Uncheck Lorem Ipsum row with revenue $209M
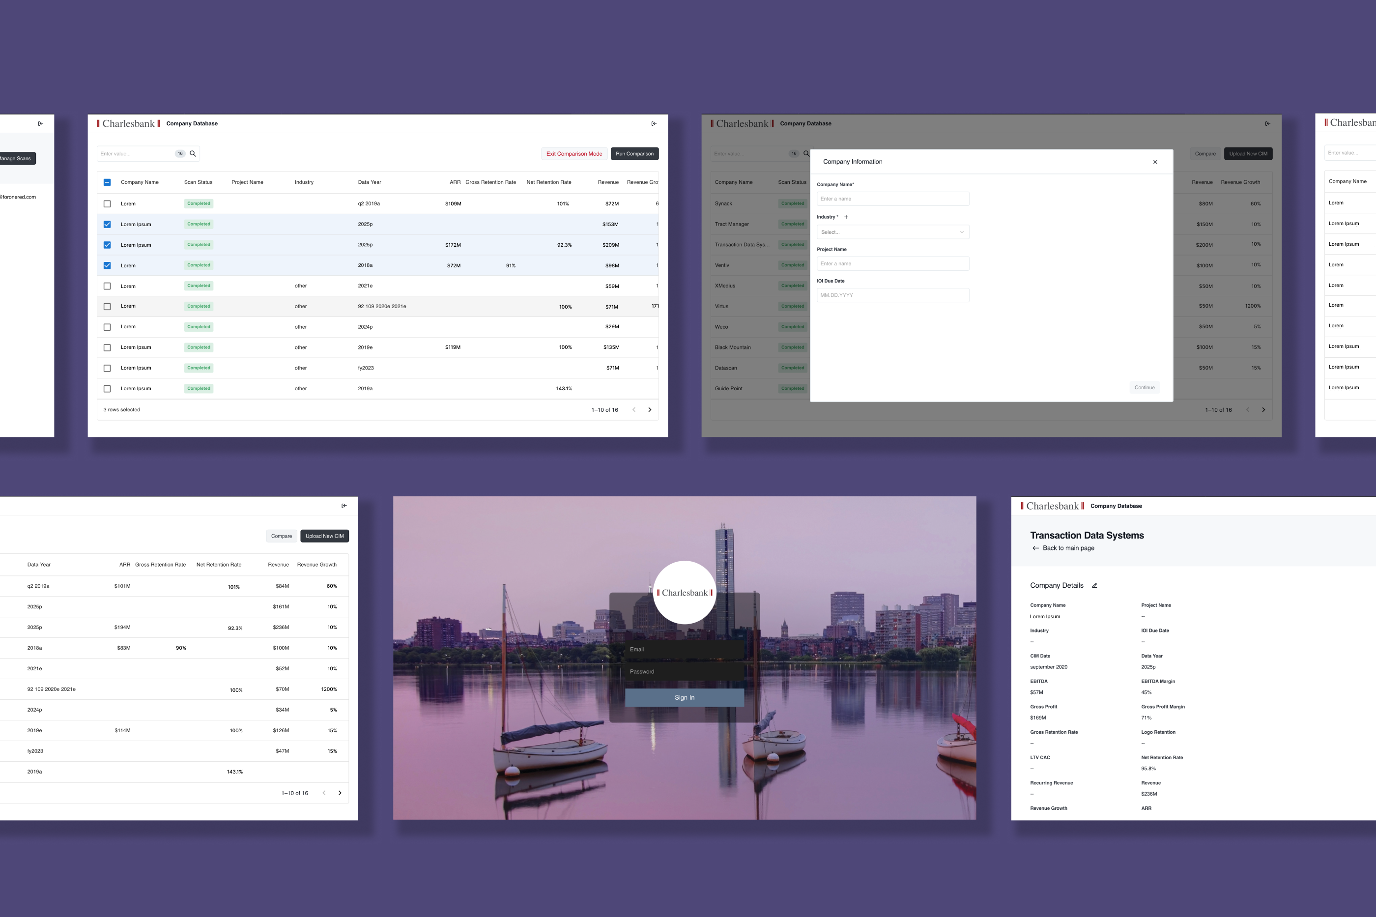The image size is (1376, 917). (x=107, y=245)
